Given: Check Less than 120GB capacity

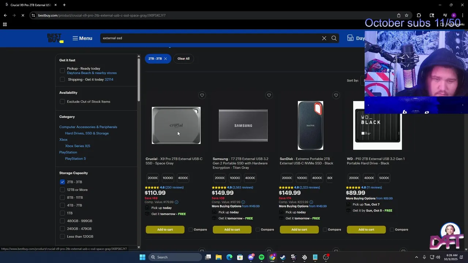Looking at the screenshot, I should pyautogui.click(x=62, y=236).
